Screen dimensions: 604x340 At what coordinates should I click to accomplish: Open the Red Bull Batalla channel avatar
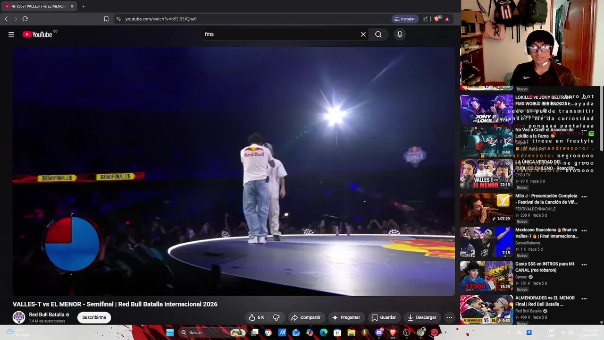[x=19, y=317]
